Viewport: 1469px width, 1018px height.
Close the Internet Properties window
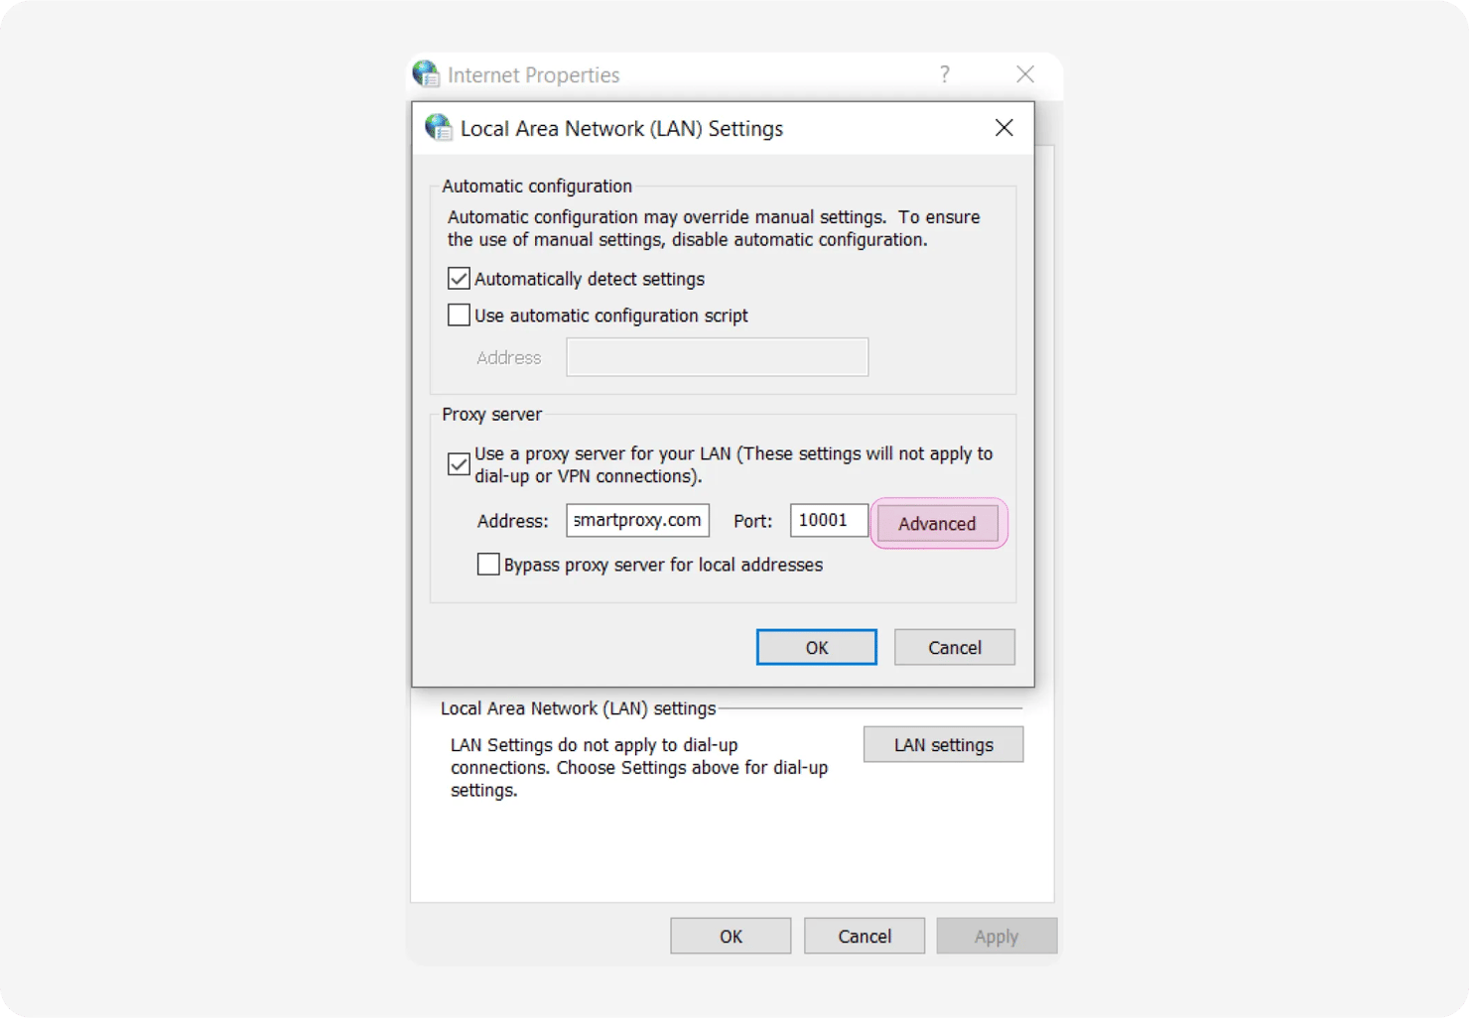1025,74
